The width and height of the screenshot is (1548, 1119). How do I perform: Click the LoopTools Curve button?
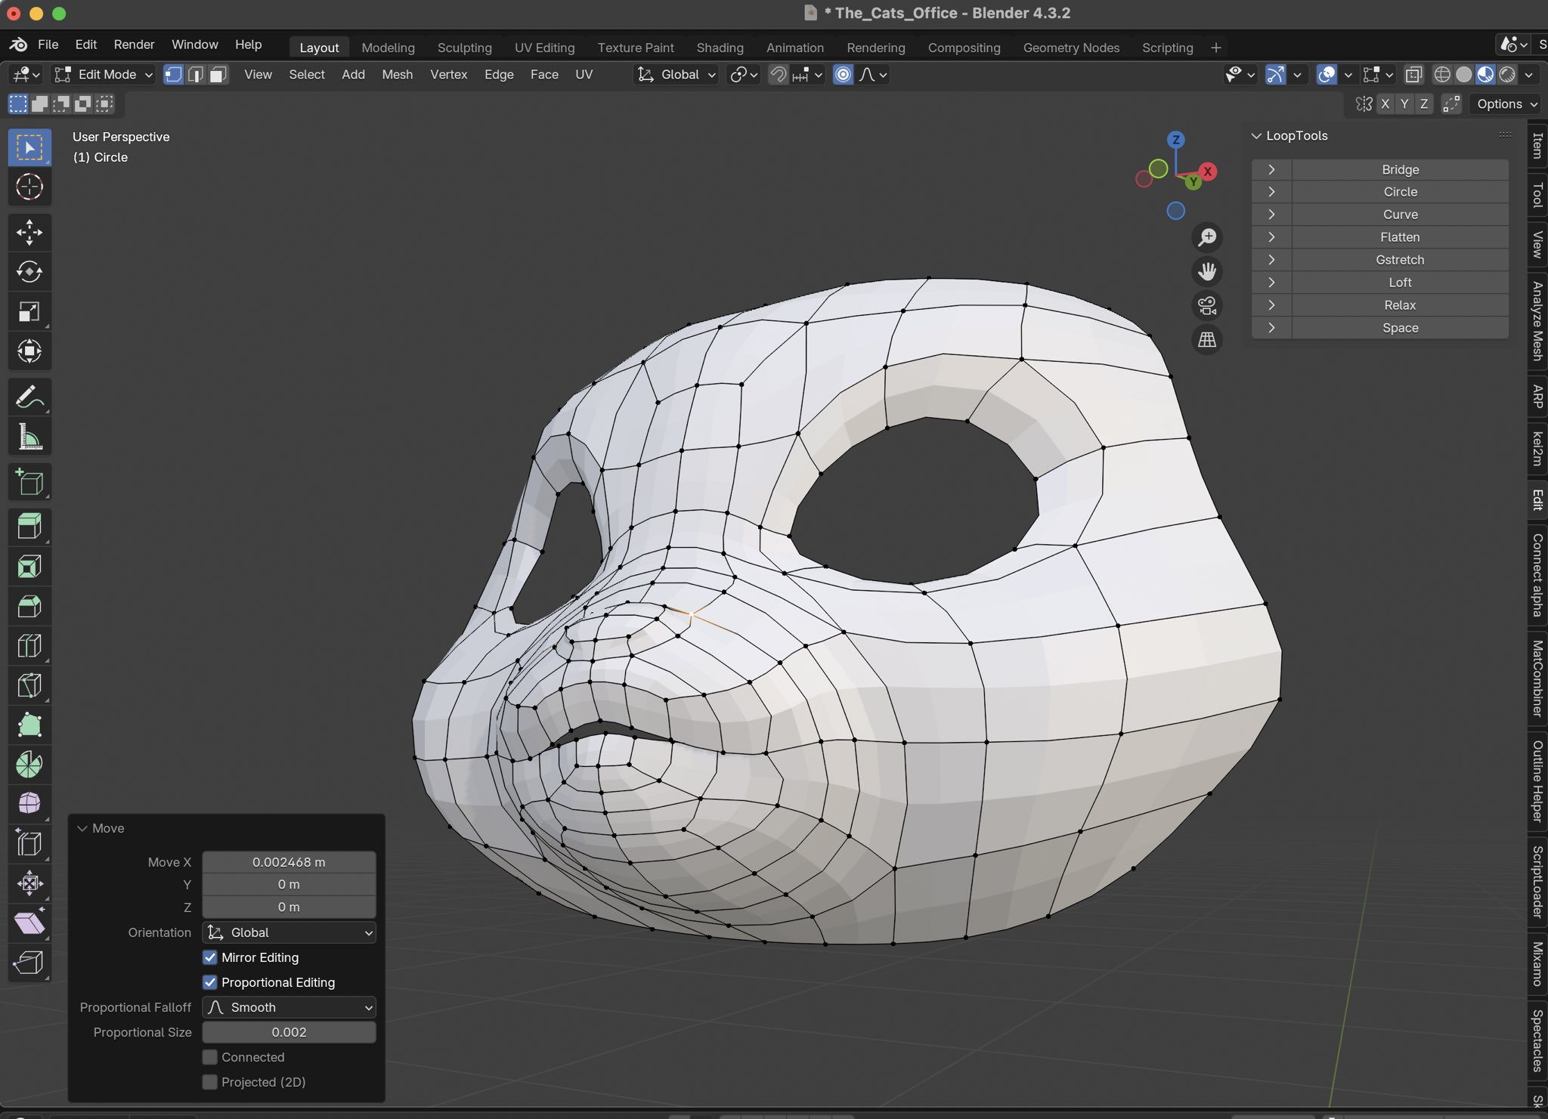1400,215
